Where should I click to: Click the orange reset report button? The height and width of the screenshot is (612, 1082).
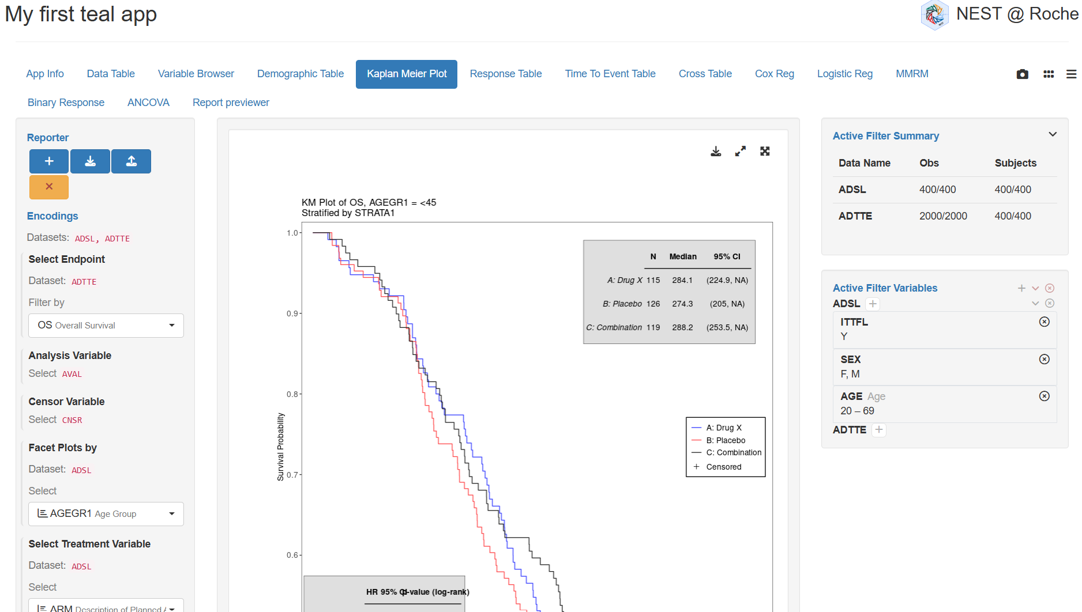pos(49,187)
